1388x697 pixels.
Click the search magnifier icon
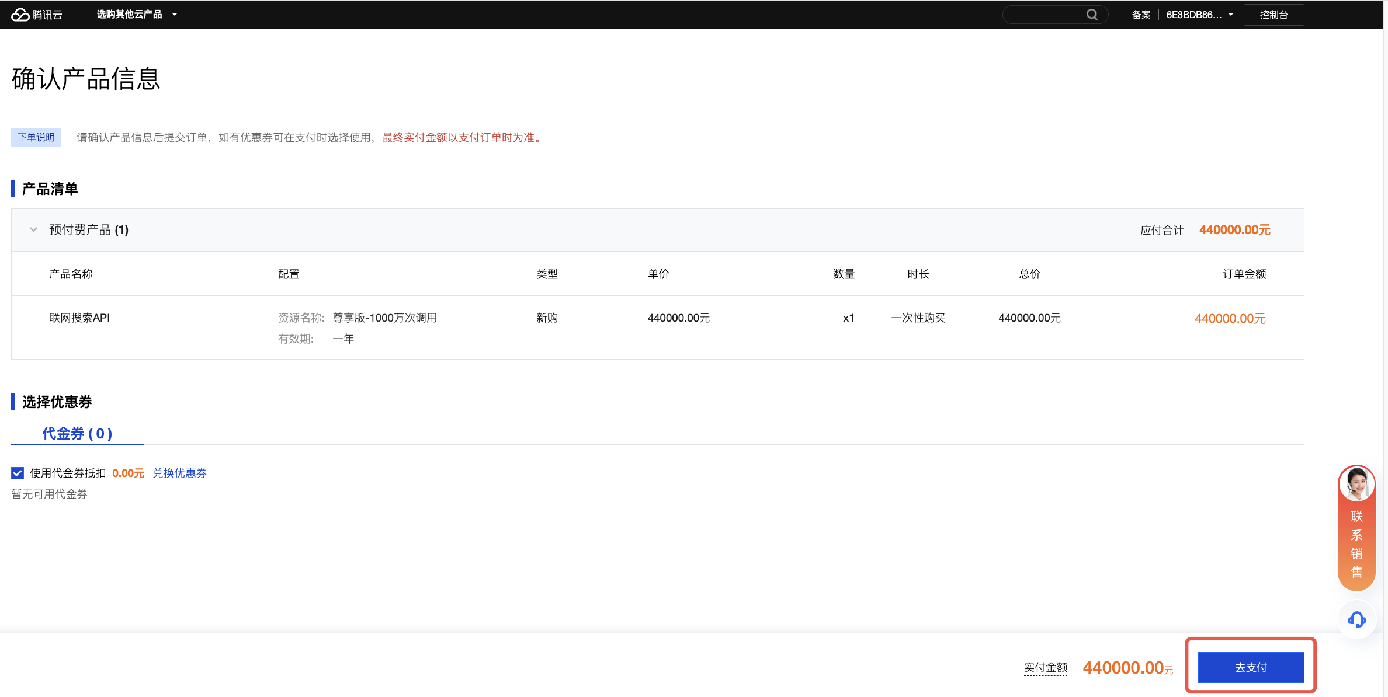1091,15
